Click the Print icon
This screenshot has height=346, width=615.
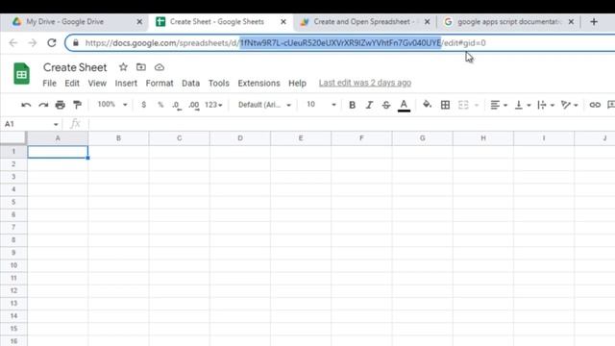coord(60,105)
